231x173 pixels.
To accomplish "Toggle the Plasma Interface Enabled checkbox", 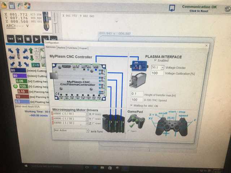I will point(156,61).
